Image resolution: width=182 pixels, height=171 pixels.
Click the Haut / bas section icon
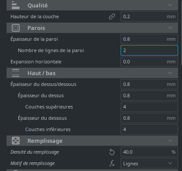(16, 73)
